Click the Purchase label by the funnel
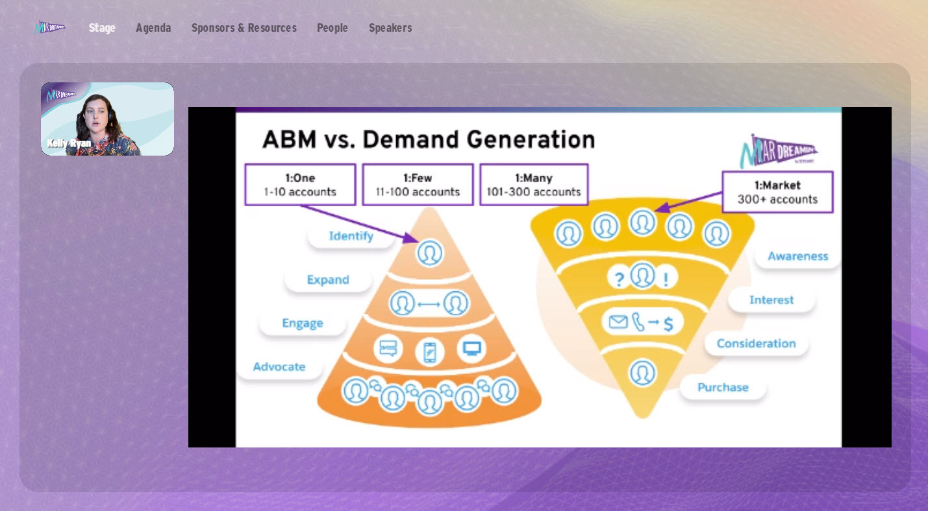The image size is (928, 511). (x=723, y=387)
